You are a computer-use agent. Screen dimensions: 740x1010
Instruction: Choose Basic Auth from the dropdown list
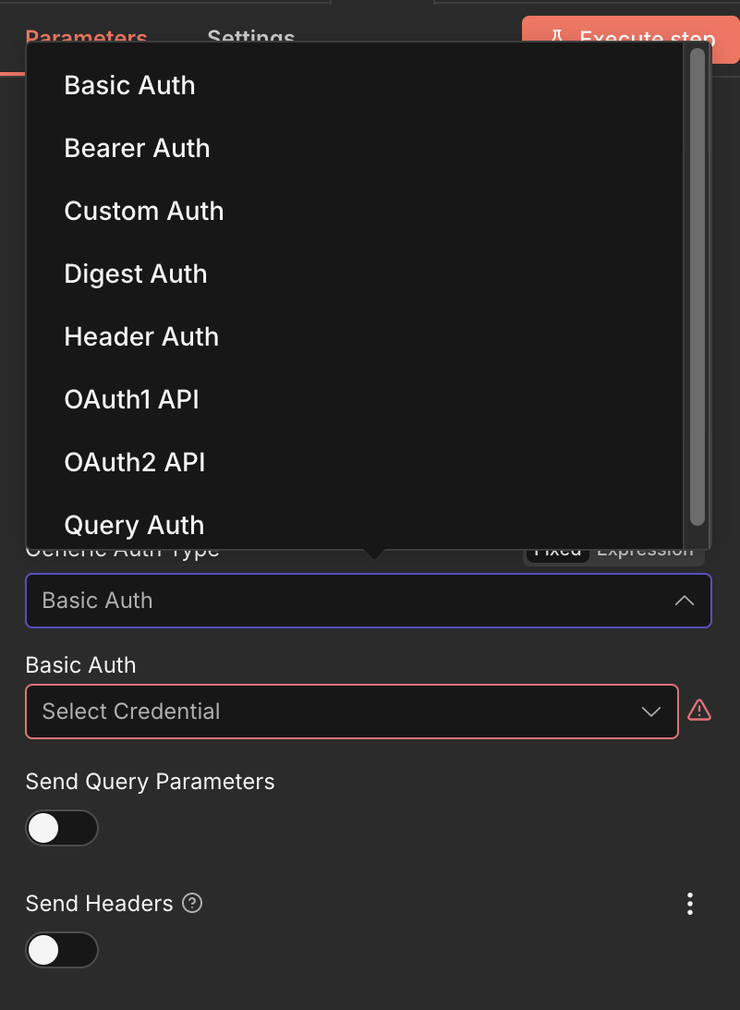[x=129, y=86]
